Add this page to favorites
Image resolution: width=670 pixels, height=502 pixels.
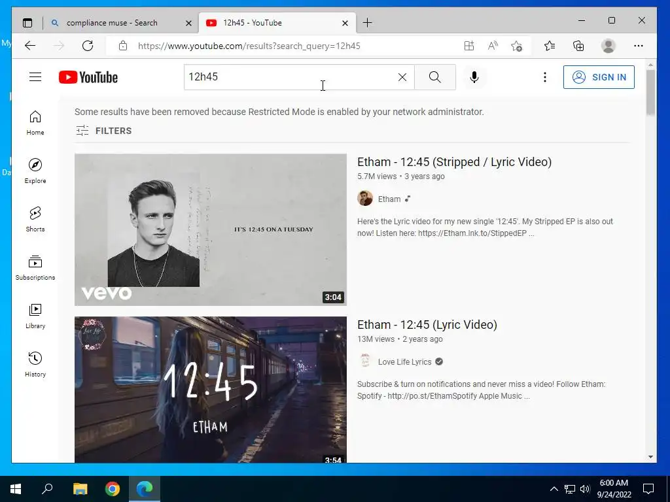(517, 46)
